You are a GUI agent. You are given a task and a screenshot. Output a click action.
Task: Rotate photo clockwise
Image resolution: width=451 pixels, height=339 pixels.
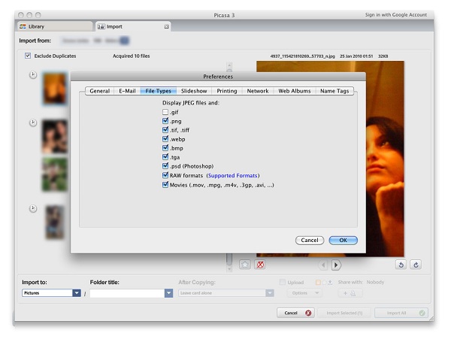click(416, 265)
